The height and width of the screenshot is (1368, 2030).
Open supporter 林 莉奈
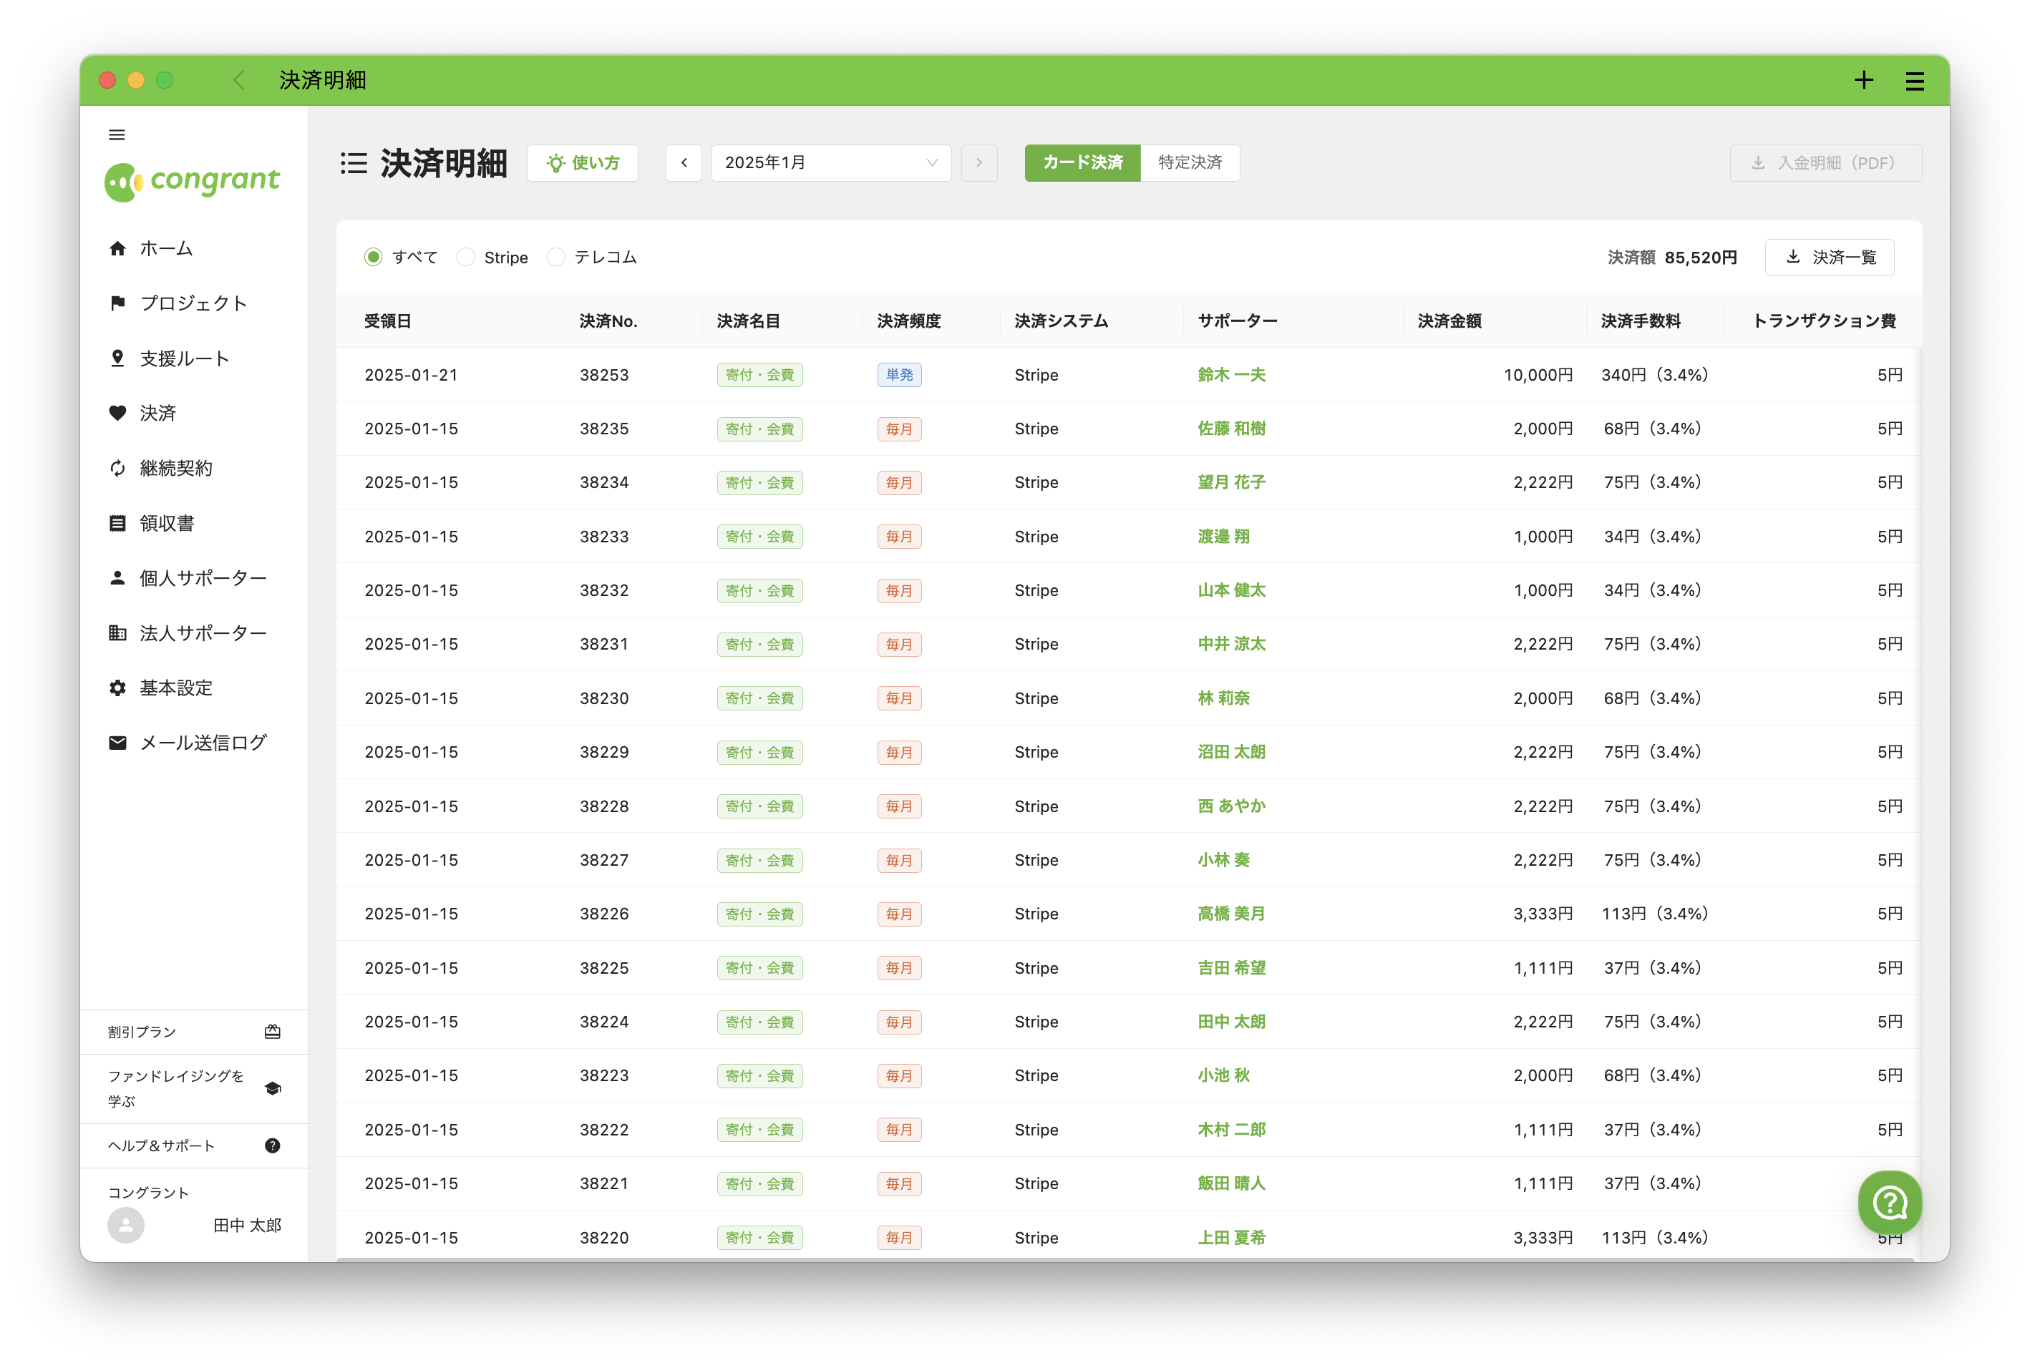(1223, 699)
